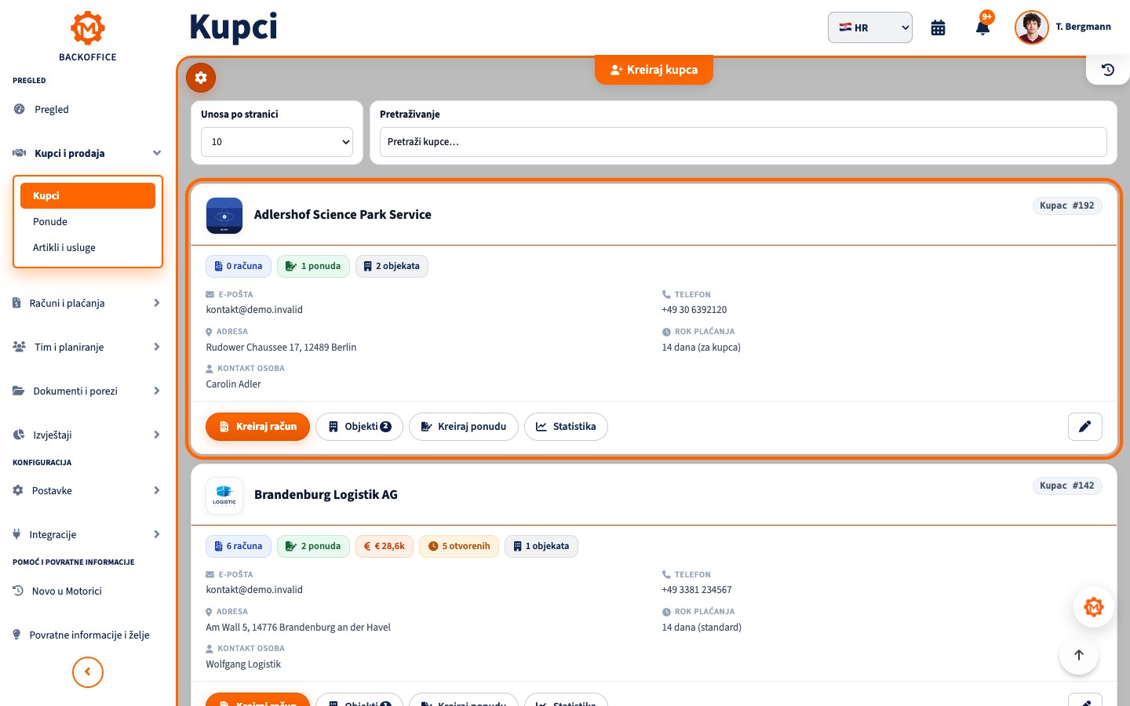The image size is (1130, 706).
Task: Collapse sidebar with round arrow button
Action: click(88, 671)
